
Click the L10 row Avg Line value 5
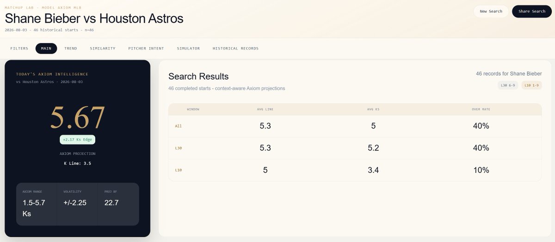tap(265, 170)
